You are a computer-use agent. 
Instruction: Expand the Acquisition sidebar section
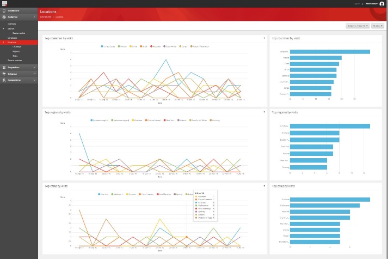(x=34, y=68)
